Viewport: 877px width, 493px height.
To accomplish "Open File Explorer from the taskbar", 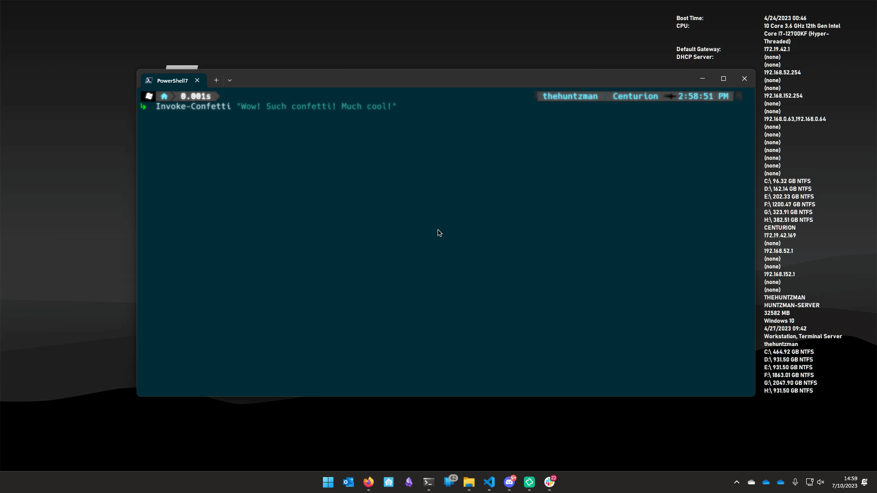I will pyautogui.click(x=469, y=482).
